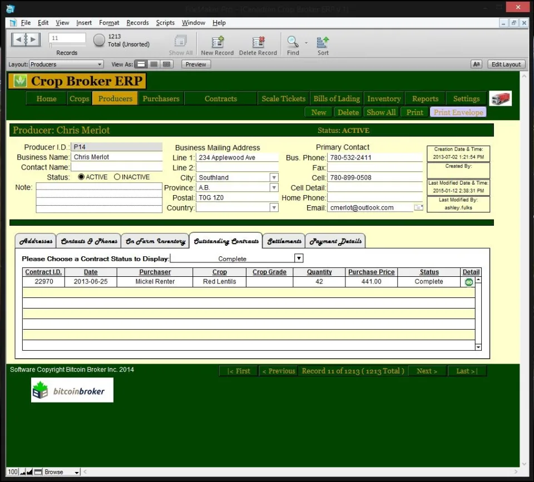Screen dimensions: 534x482
Task: Click the Next > record button
Action: [427, 371]
